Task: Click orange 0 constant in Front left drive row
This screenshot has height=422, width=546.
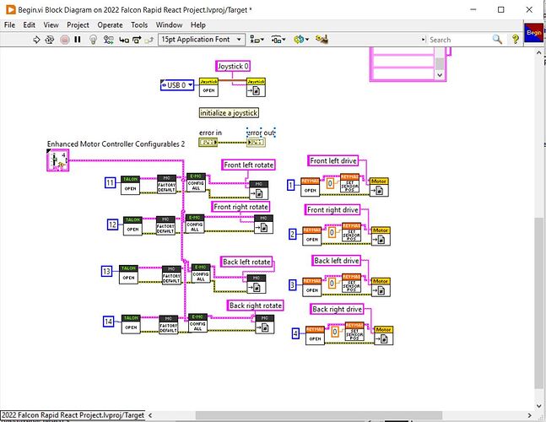Action: (x=330, y=183)
